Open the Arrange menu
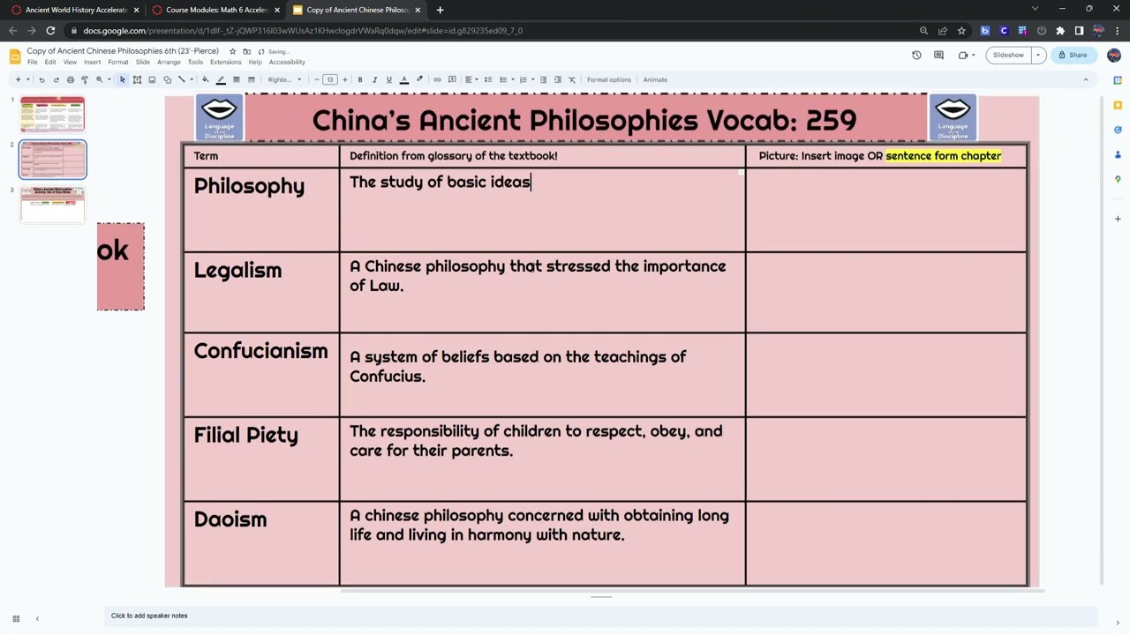Screen dimensions: 1130x635 (169, 62)
